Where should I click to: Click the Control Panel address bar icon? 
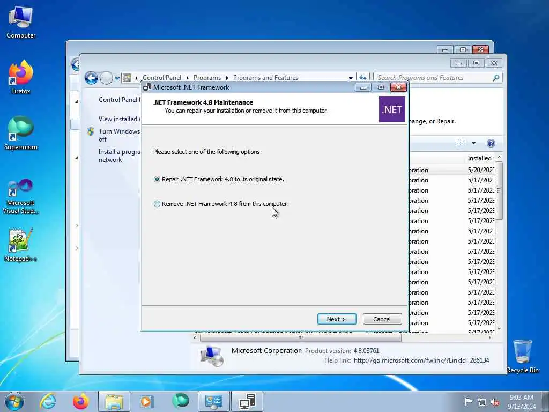click(x=127, y=77)
